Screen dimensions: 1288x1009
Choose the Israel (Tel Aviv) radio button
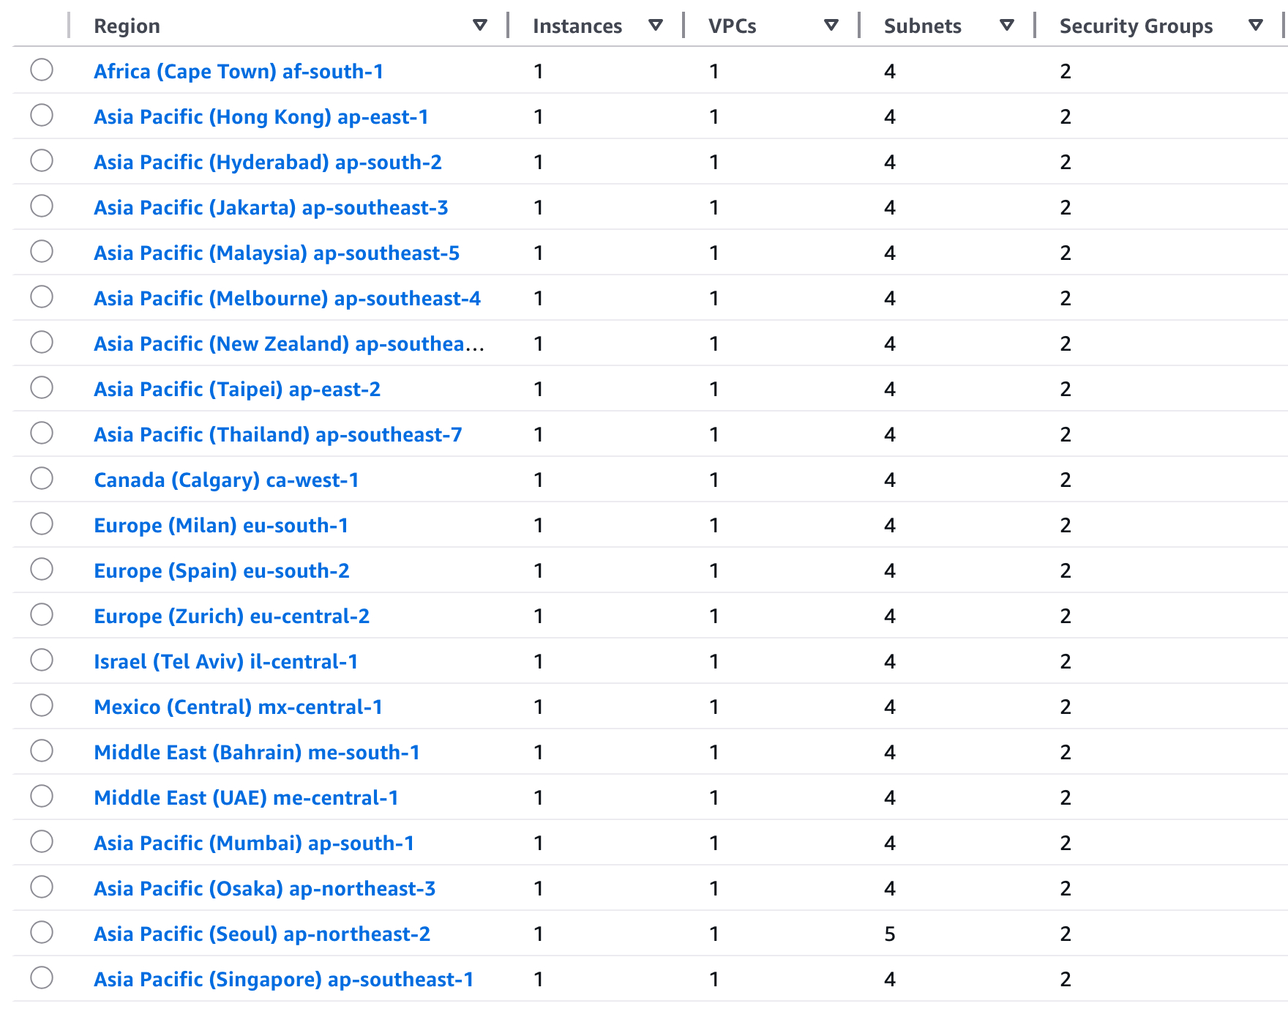pos(42,660)
